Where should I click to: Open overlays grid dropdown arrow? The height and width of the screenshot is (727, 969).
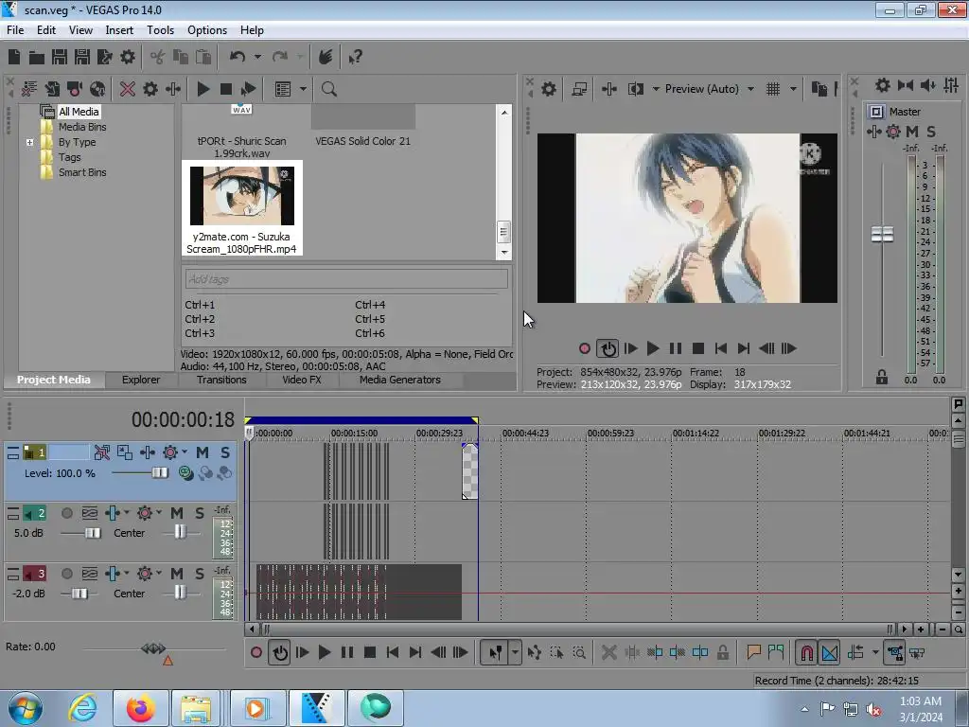[x=794, y=89]
